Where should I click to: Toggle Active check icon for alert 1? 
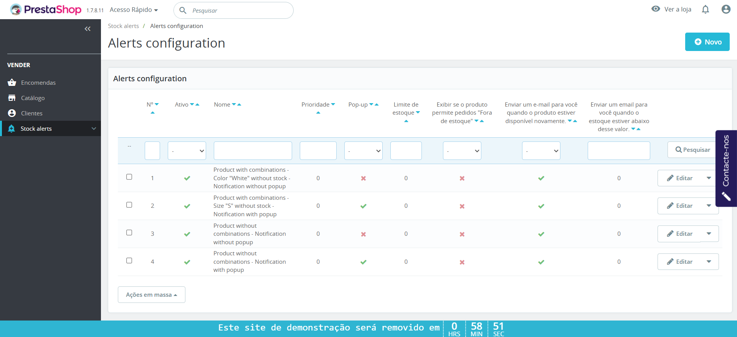(x=187, y=178)
